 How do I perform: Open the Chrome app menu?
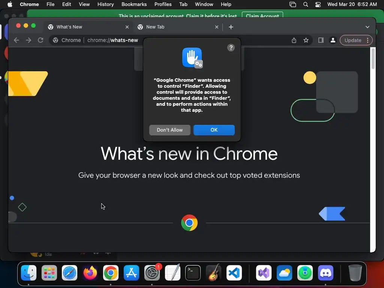29,4
